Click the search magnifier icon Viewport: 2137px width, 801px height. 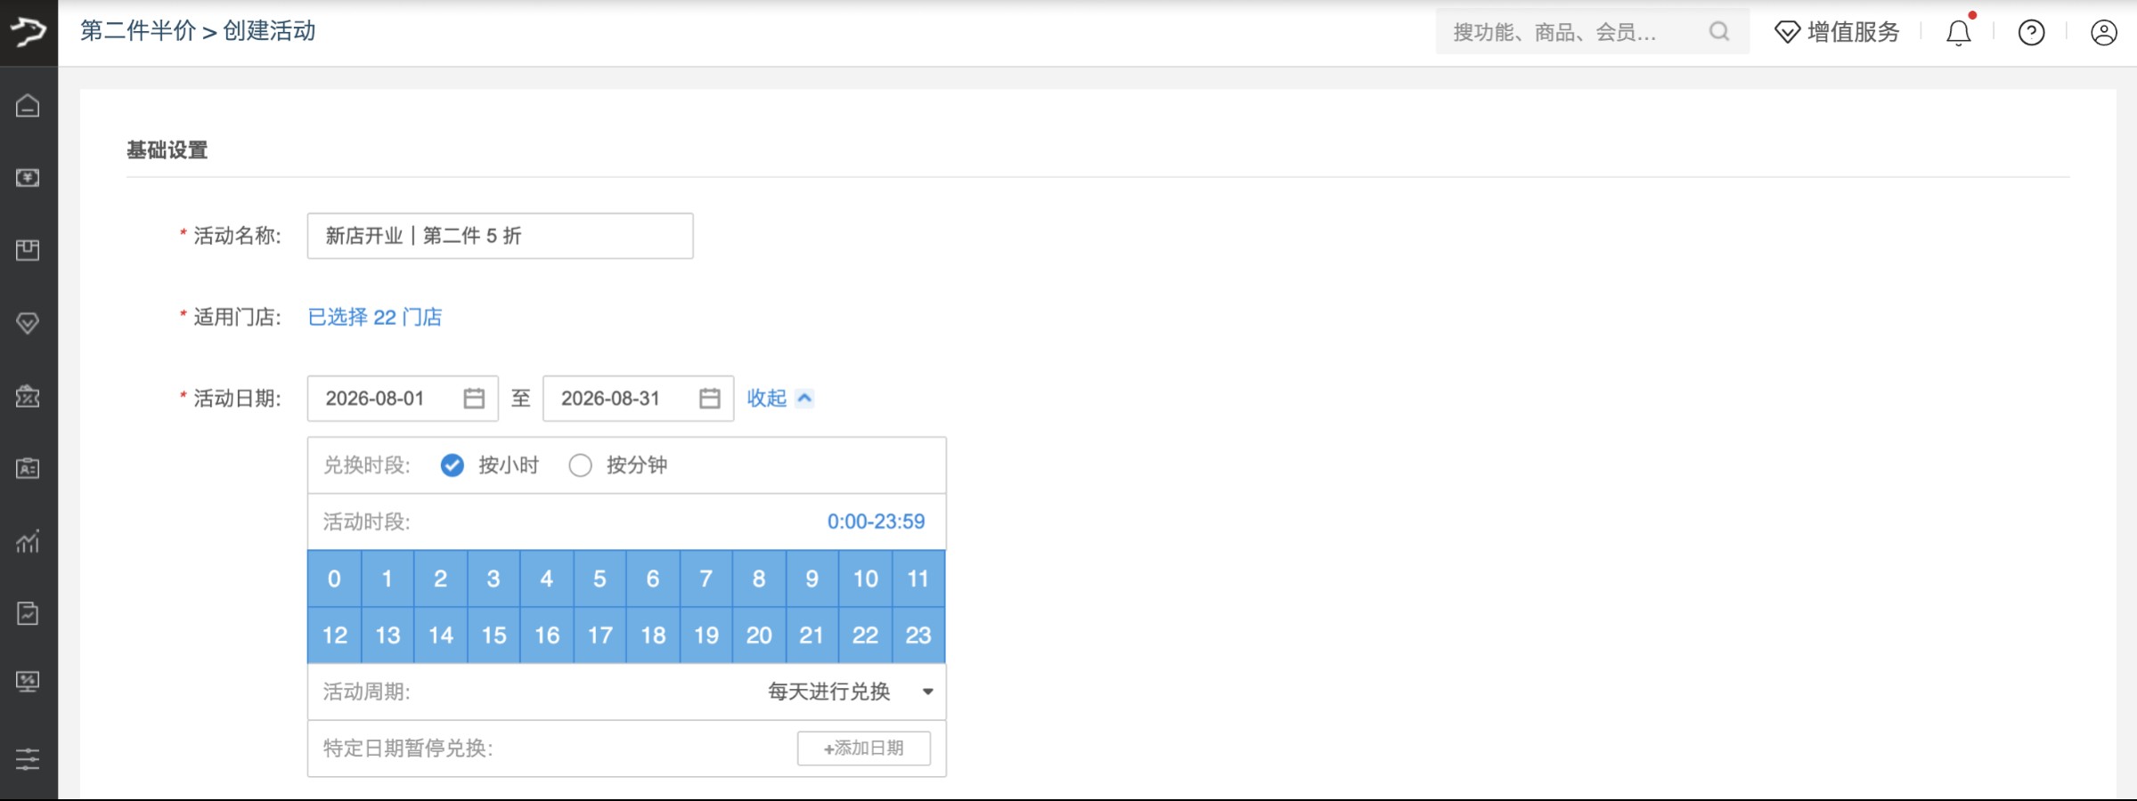point(1719,32)
